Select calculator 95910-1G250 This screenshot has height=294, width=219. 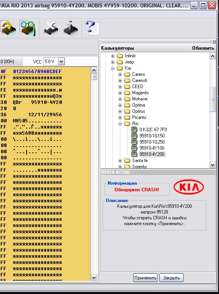pos(152,142)
